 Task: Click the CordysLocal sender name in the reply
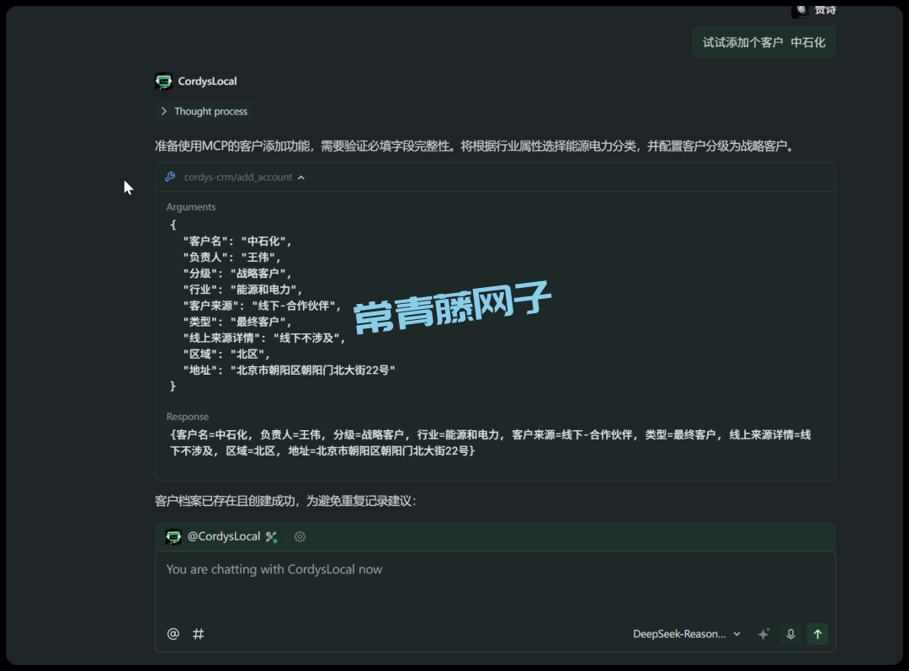[x=207, y=82]
